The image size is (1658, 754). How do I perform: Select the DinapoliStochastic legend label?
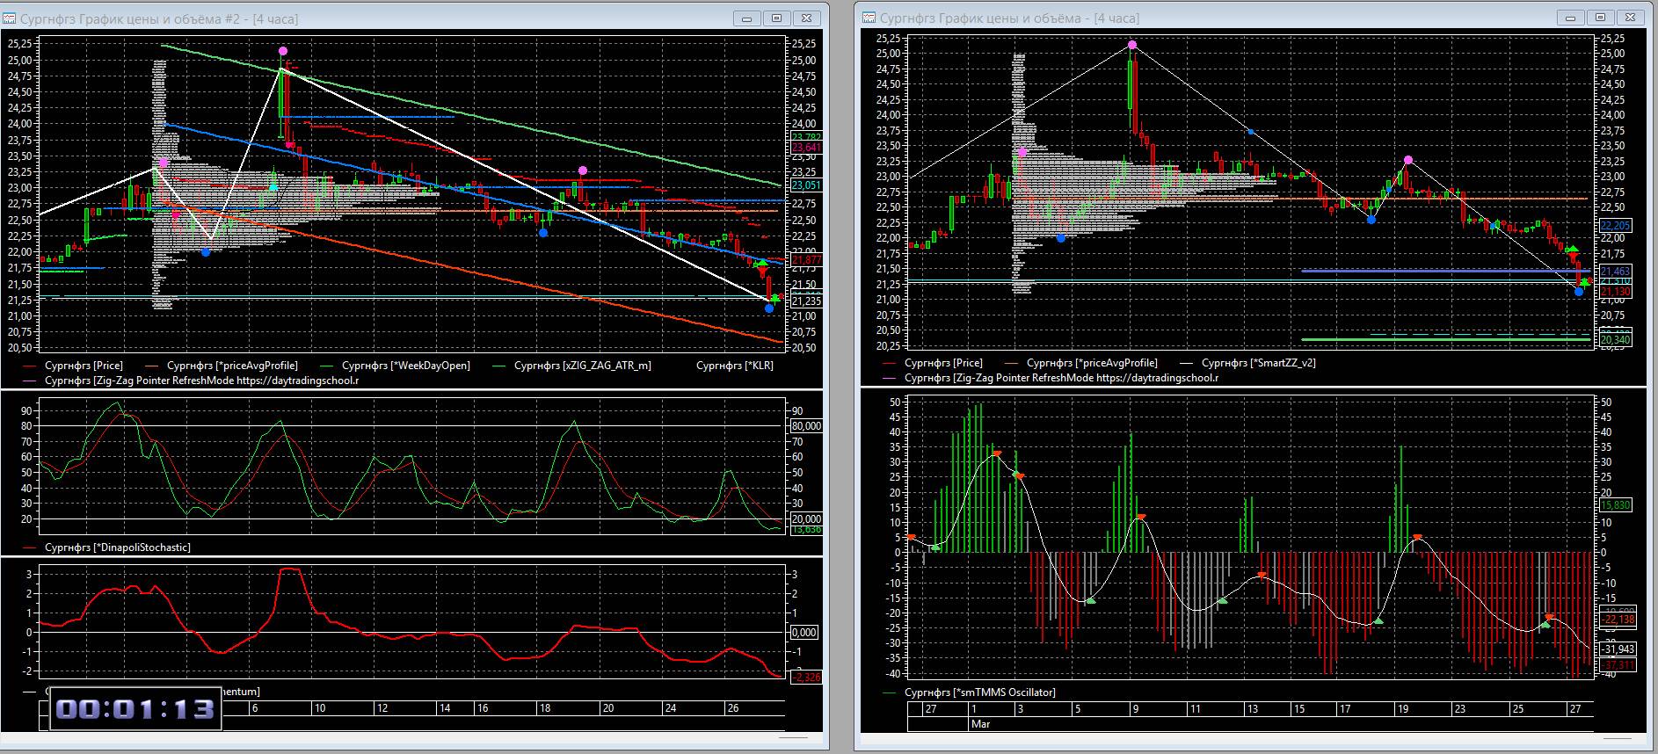tap(117, 547)
